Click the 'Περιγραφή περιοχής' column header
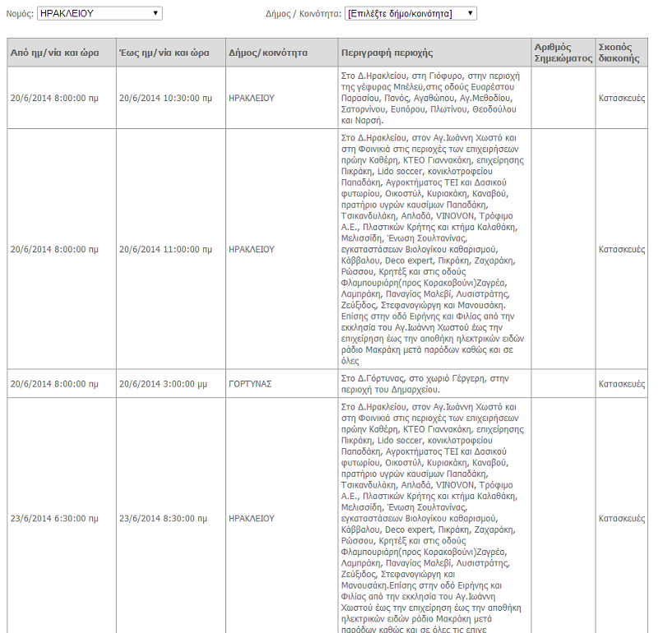The width and height of the screenshot is (658, 633). (x=387, y=53)
